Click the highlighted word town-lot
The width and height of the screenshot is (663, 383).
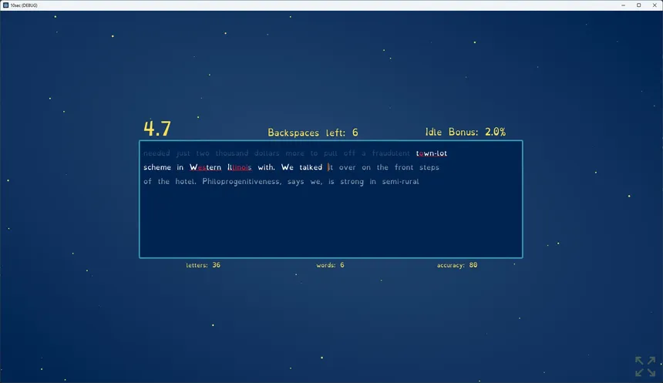431,153
